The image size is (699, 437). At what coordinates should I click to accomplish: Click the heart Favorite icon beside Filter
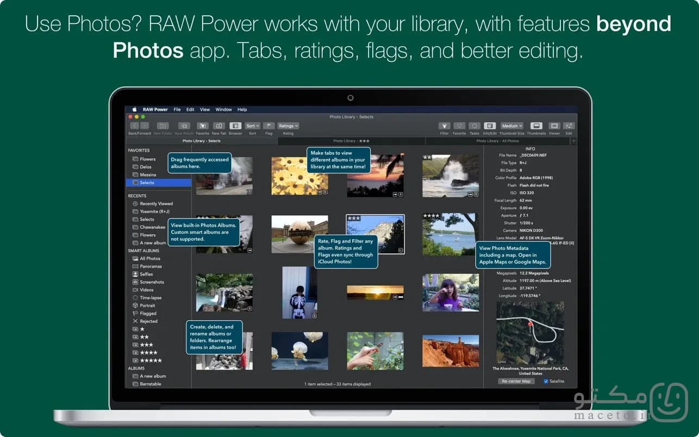pos(459,126)
